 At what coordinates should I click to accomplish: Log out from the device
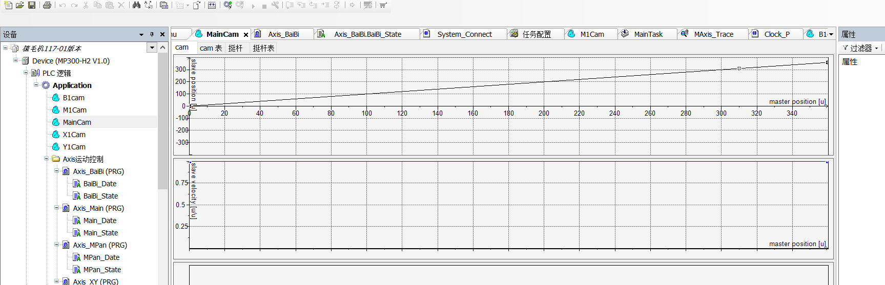pos(240,5)
